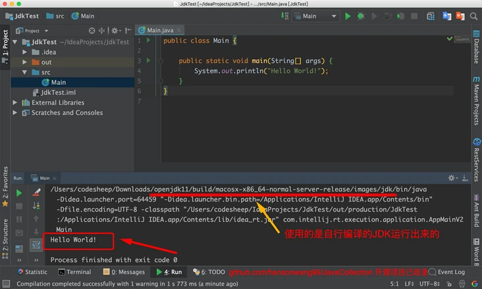Image resolution: width=482 pixels, height=289 pixels.
Task: Collapse the src folder in project tree
Action: coord(25,72)
